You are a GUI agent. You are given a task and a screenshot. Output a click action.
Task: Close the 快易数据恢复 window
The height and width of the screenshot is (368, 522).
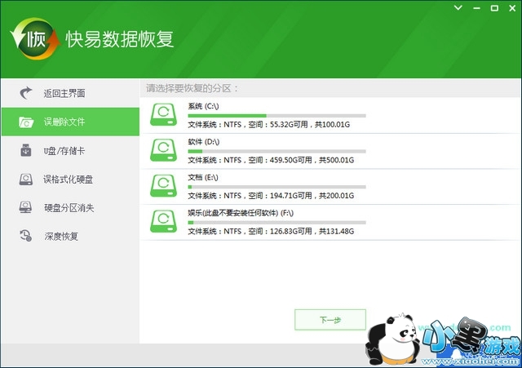point(512,8)
